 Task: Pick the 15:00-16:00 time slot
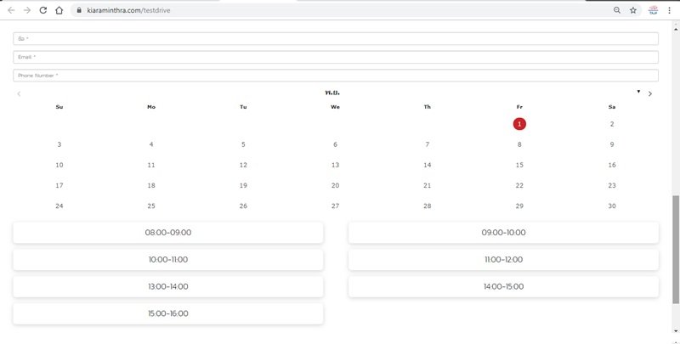coord(167,313)
